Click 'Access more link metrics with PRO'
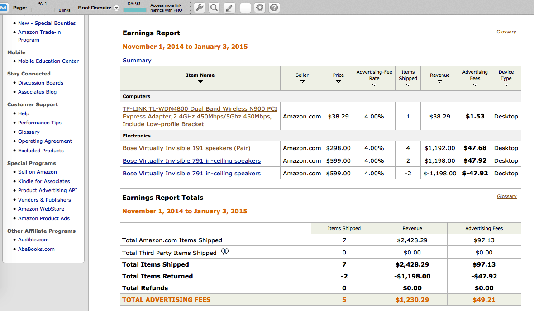The image size is (534, 311). (166, 8)
